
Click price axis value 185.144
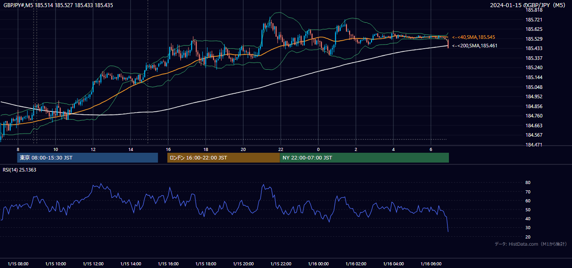tap(534, 77)
